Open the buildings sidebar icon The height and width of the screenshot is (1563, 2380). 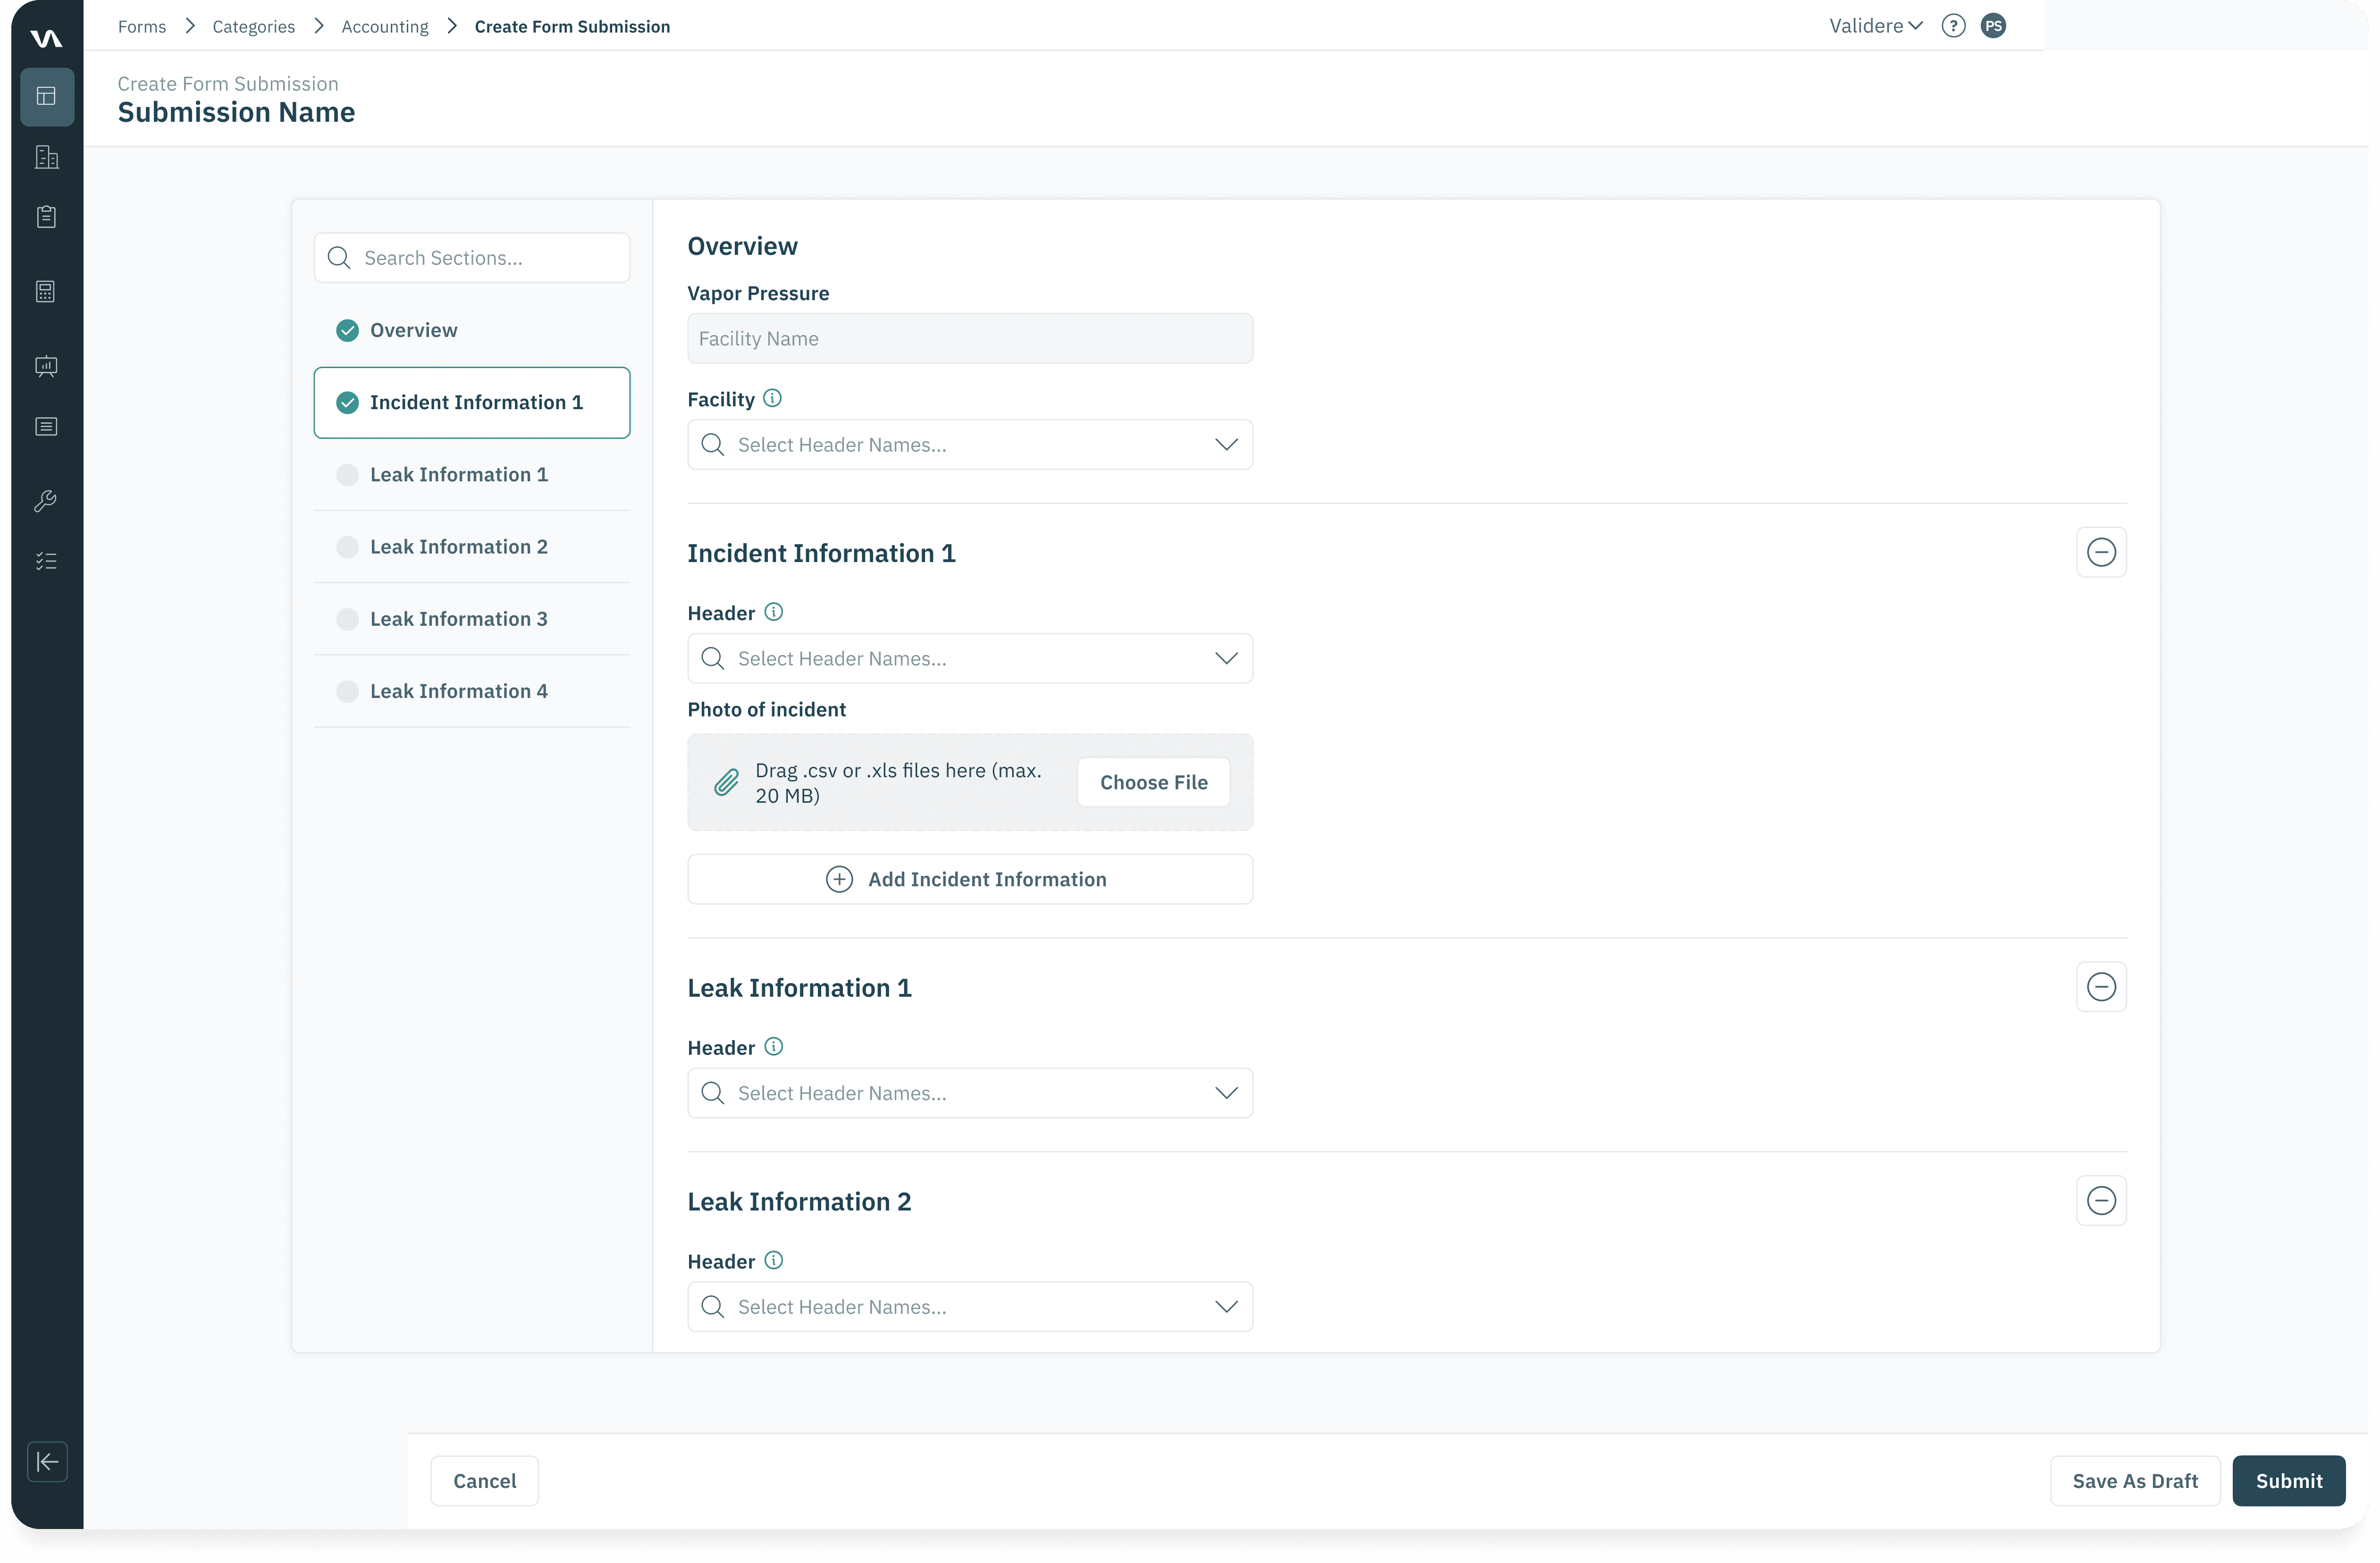point(46,157)
